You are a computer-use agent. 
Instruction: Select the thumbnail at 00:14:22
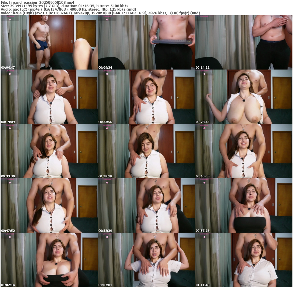pos(244,42)
